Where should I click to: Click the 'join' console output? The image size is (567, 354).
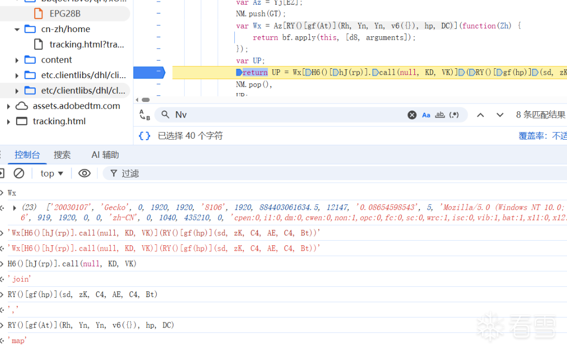[x=20, y=279]
